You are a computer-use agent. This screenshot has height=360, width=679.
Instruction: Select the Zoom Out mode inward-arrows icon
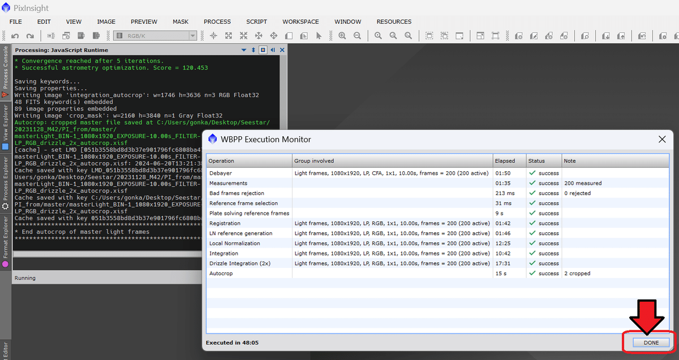pyautogui.click(x=244, y=36)
